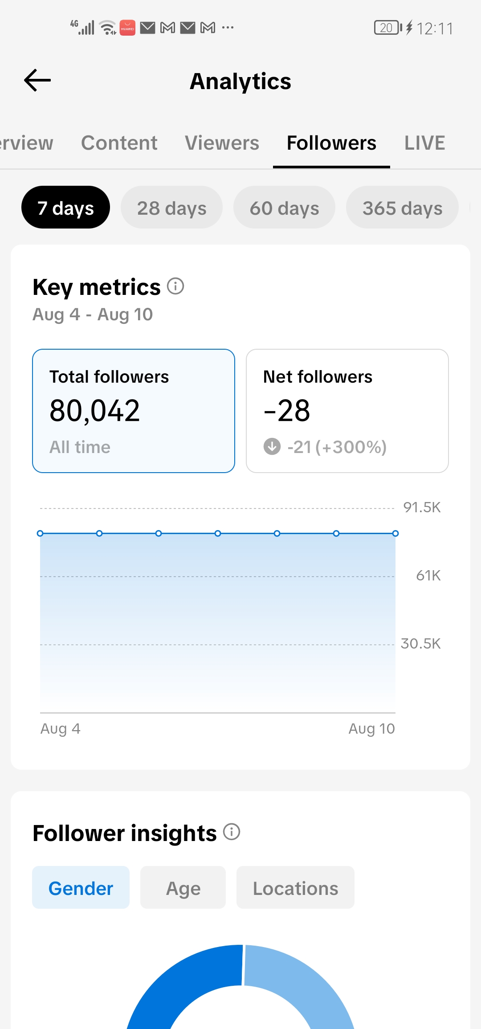
Task: Tap the Huawei notification icon in status bar
Action: tap(127, 28)
